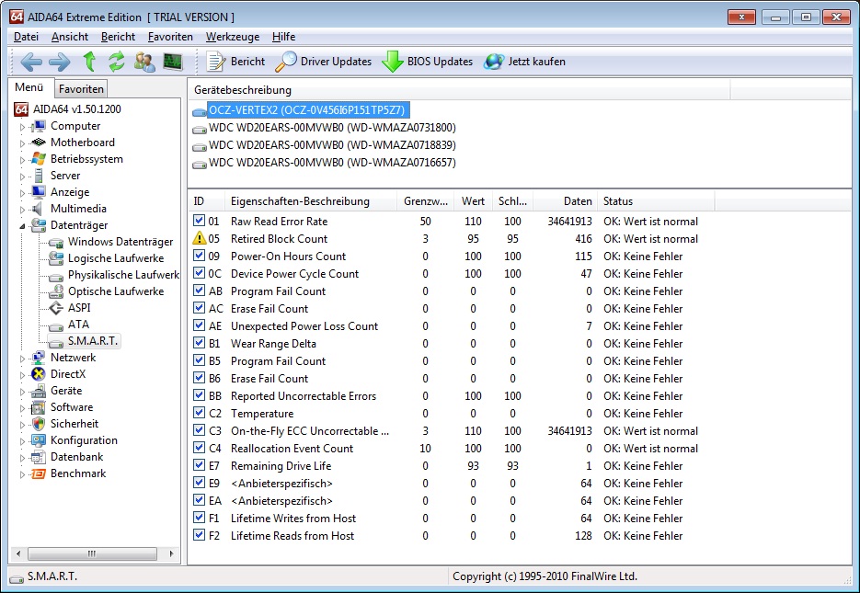Toggle the Device Power Cycle Count checkbox
The height and width of the screenshot is (593, 860).
pyautogui.click(x=199, y=273)
